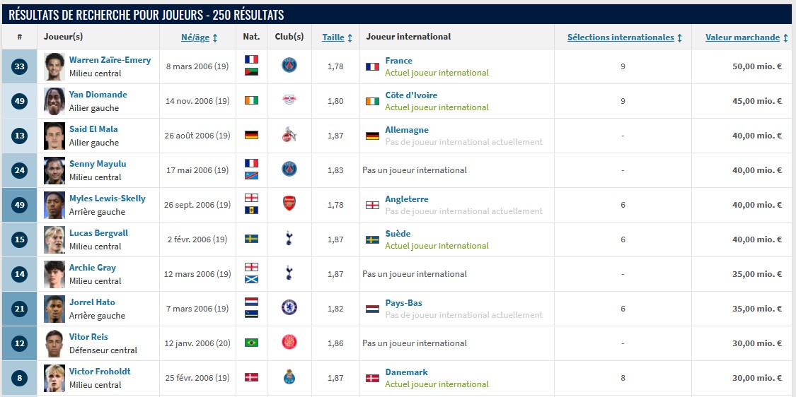Screen dimensions: 796x397
Task: Open Jorrel Hato's player profile
Action: click(x=92, y=302)
